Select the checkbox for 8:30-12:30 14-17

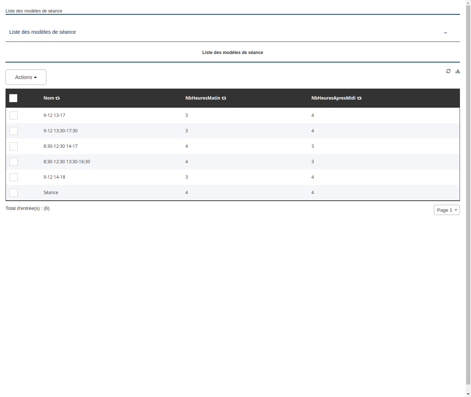coord(14,146)
